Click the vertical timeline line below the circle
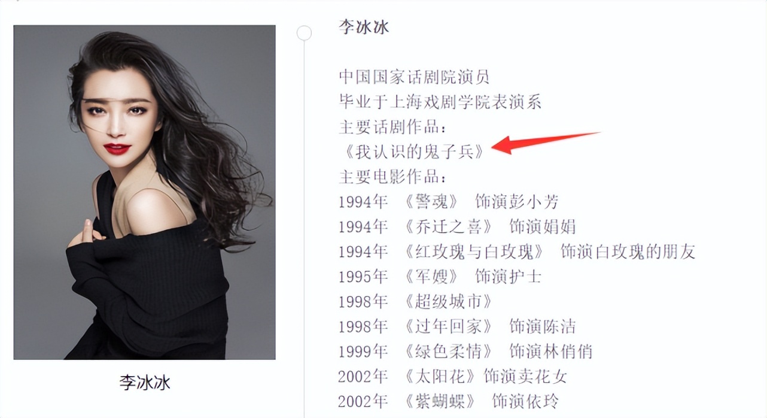Viewport: 767px width, 418px height. click(305, 228)
